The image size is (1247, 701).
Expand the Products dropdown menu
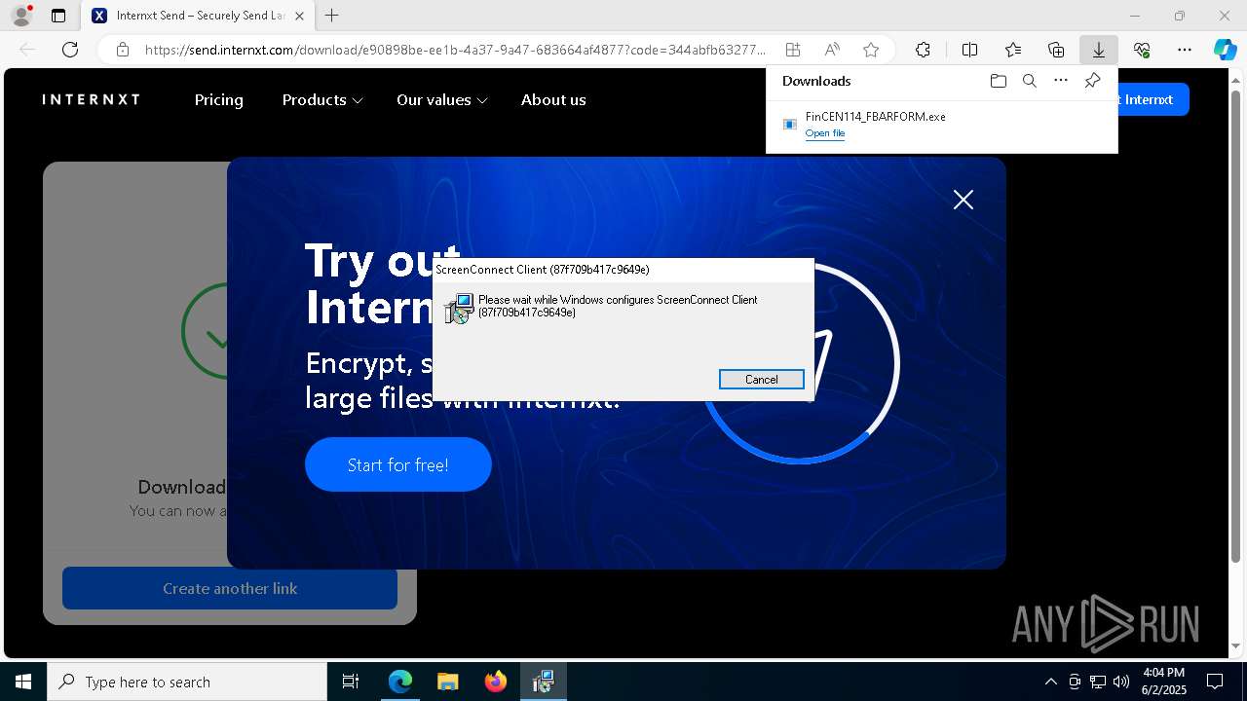322,99
